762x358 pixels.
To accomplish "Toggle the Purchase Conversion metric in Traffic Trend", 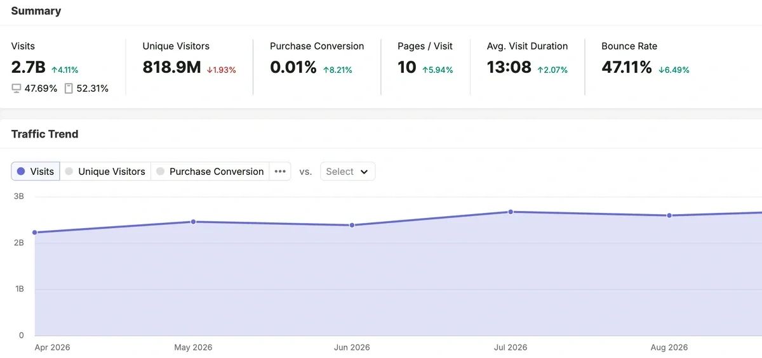I will (x=210, y=171).
